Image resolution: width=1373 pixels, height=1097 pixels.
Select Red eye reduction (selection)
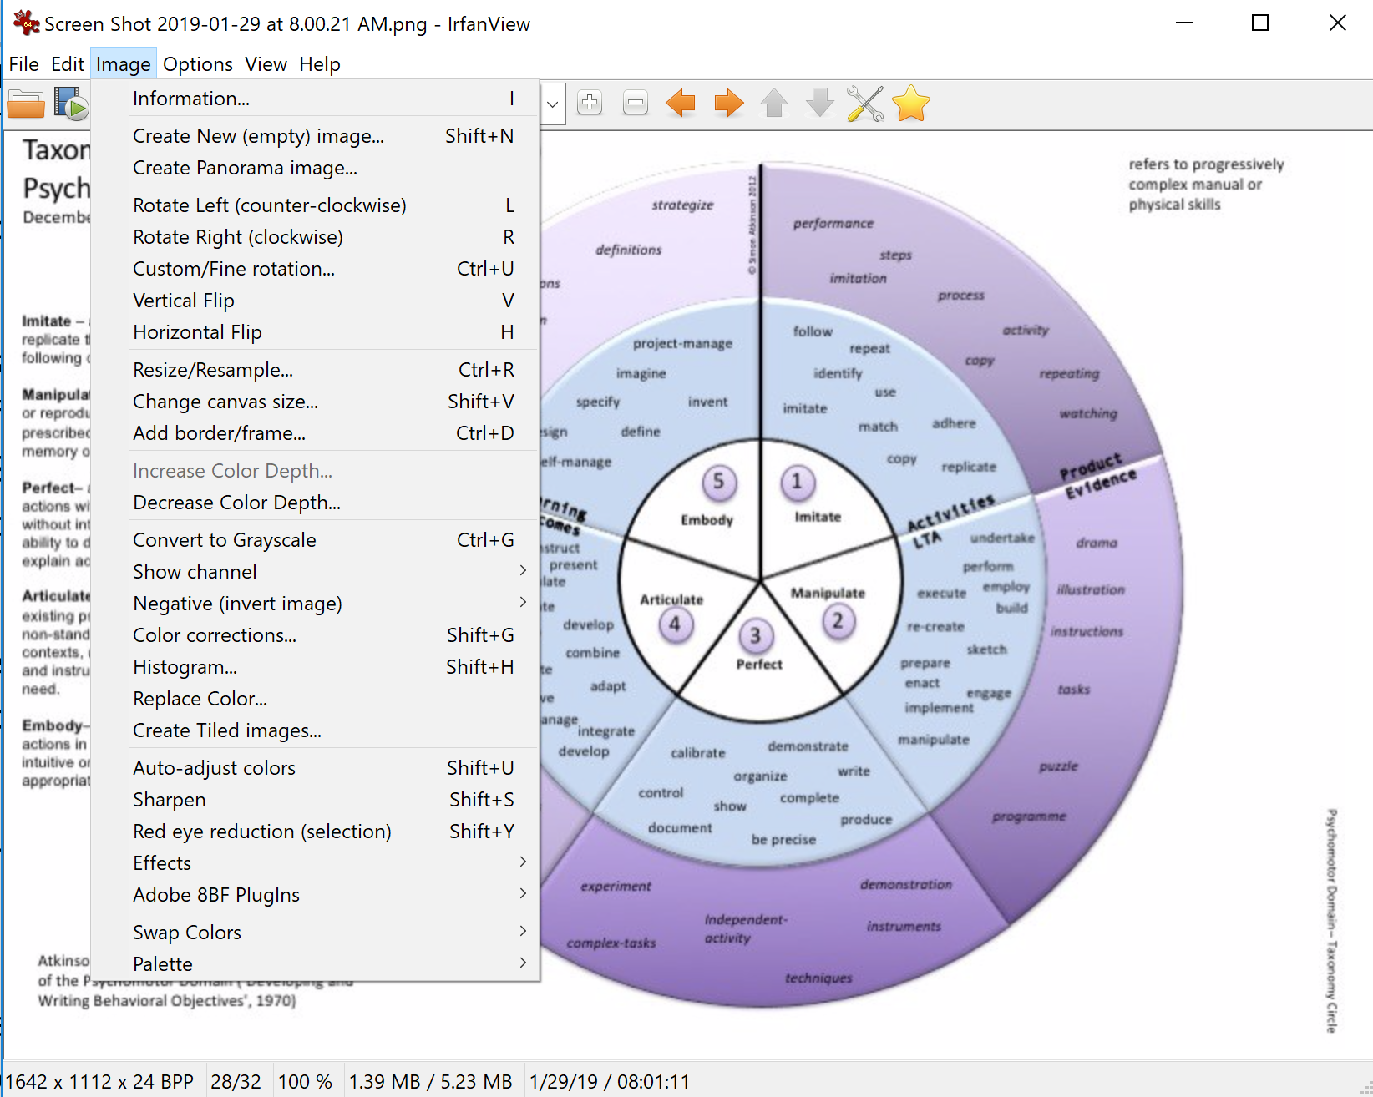315,832
